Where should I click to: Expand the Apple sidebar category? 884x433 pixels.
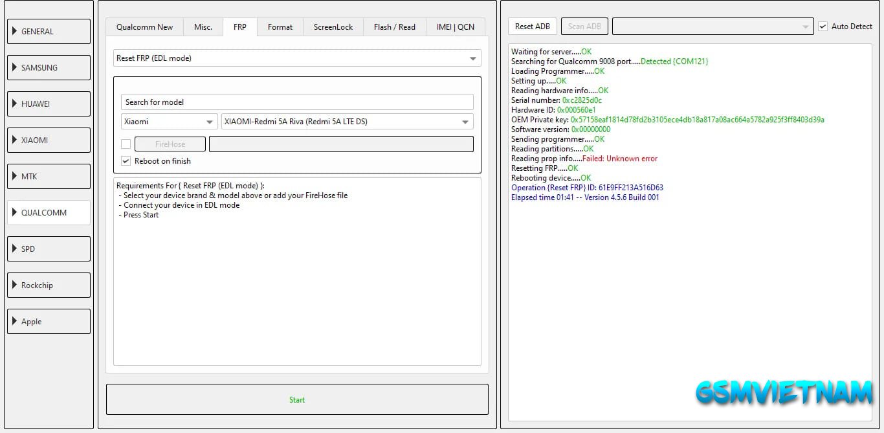click(49, 321)
